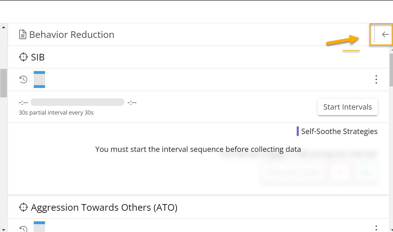The height and width of the screenshot is (232, 393).
Task: Click the blue thumbnail in the ATO row
Action: point(39,226)
